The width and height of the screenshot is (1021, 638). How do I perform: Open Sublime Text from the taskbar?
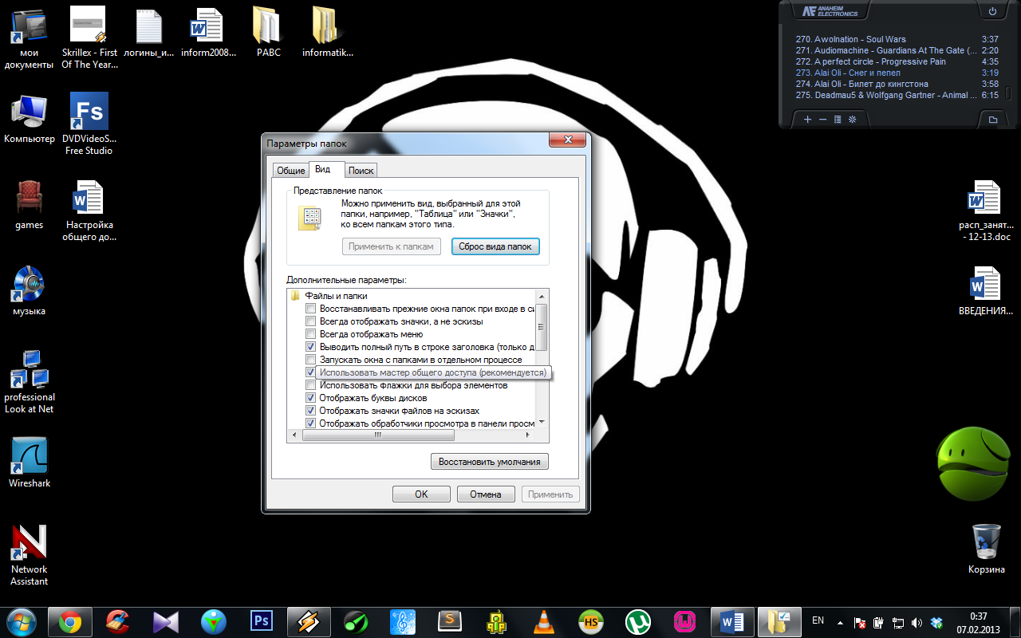pos(451,621)
